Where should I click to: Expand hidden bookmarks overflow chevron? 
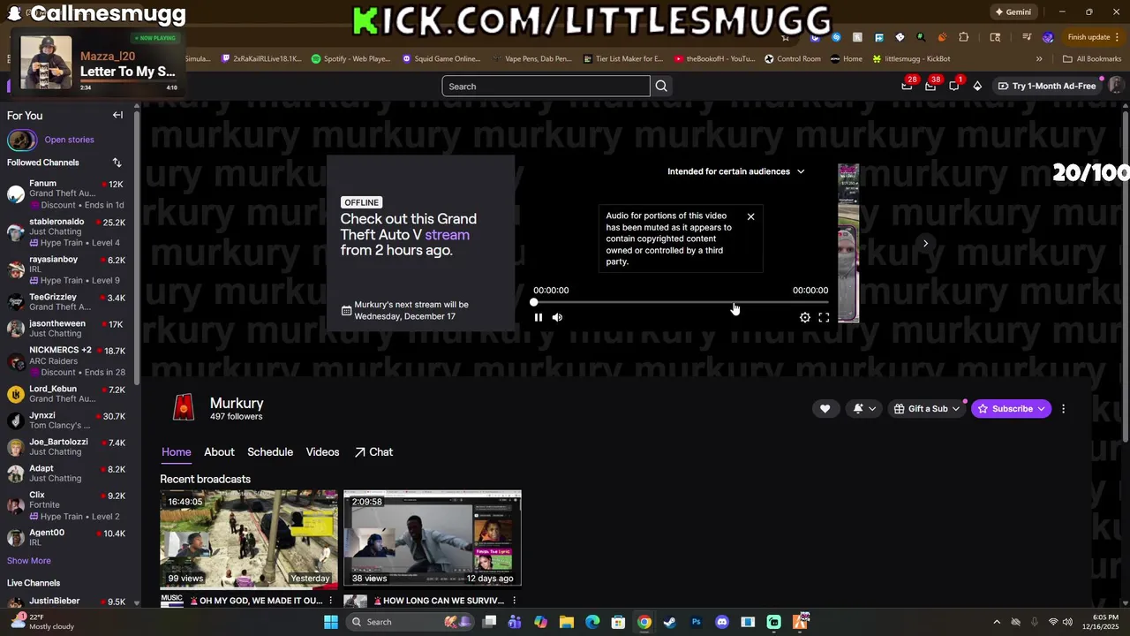click(1039, 59)
